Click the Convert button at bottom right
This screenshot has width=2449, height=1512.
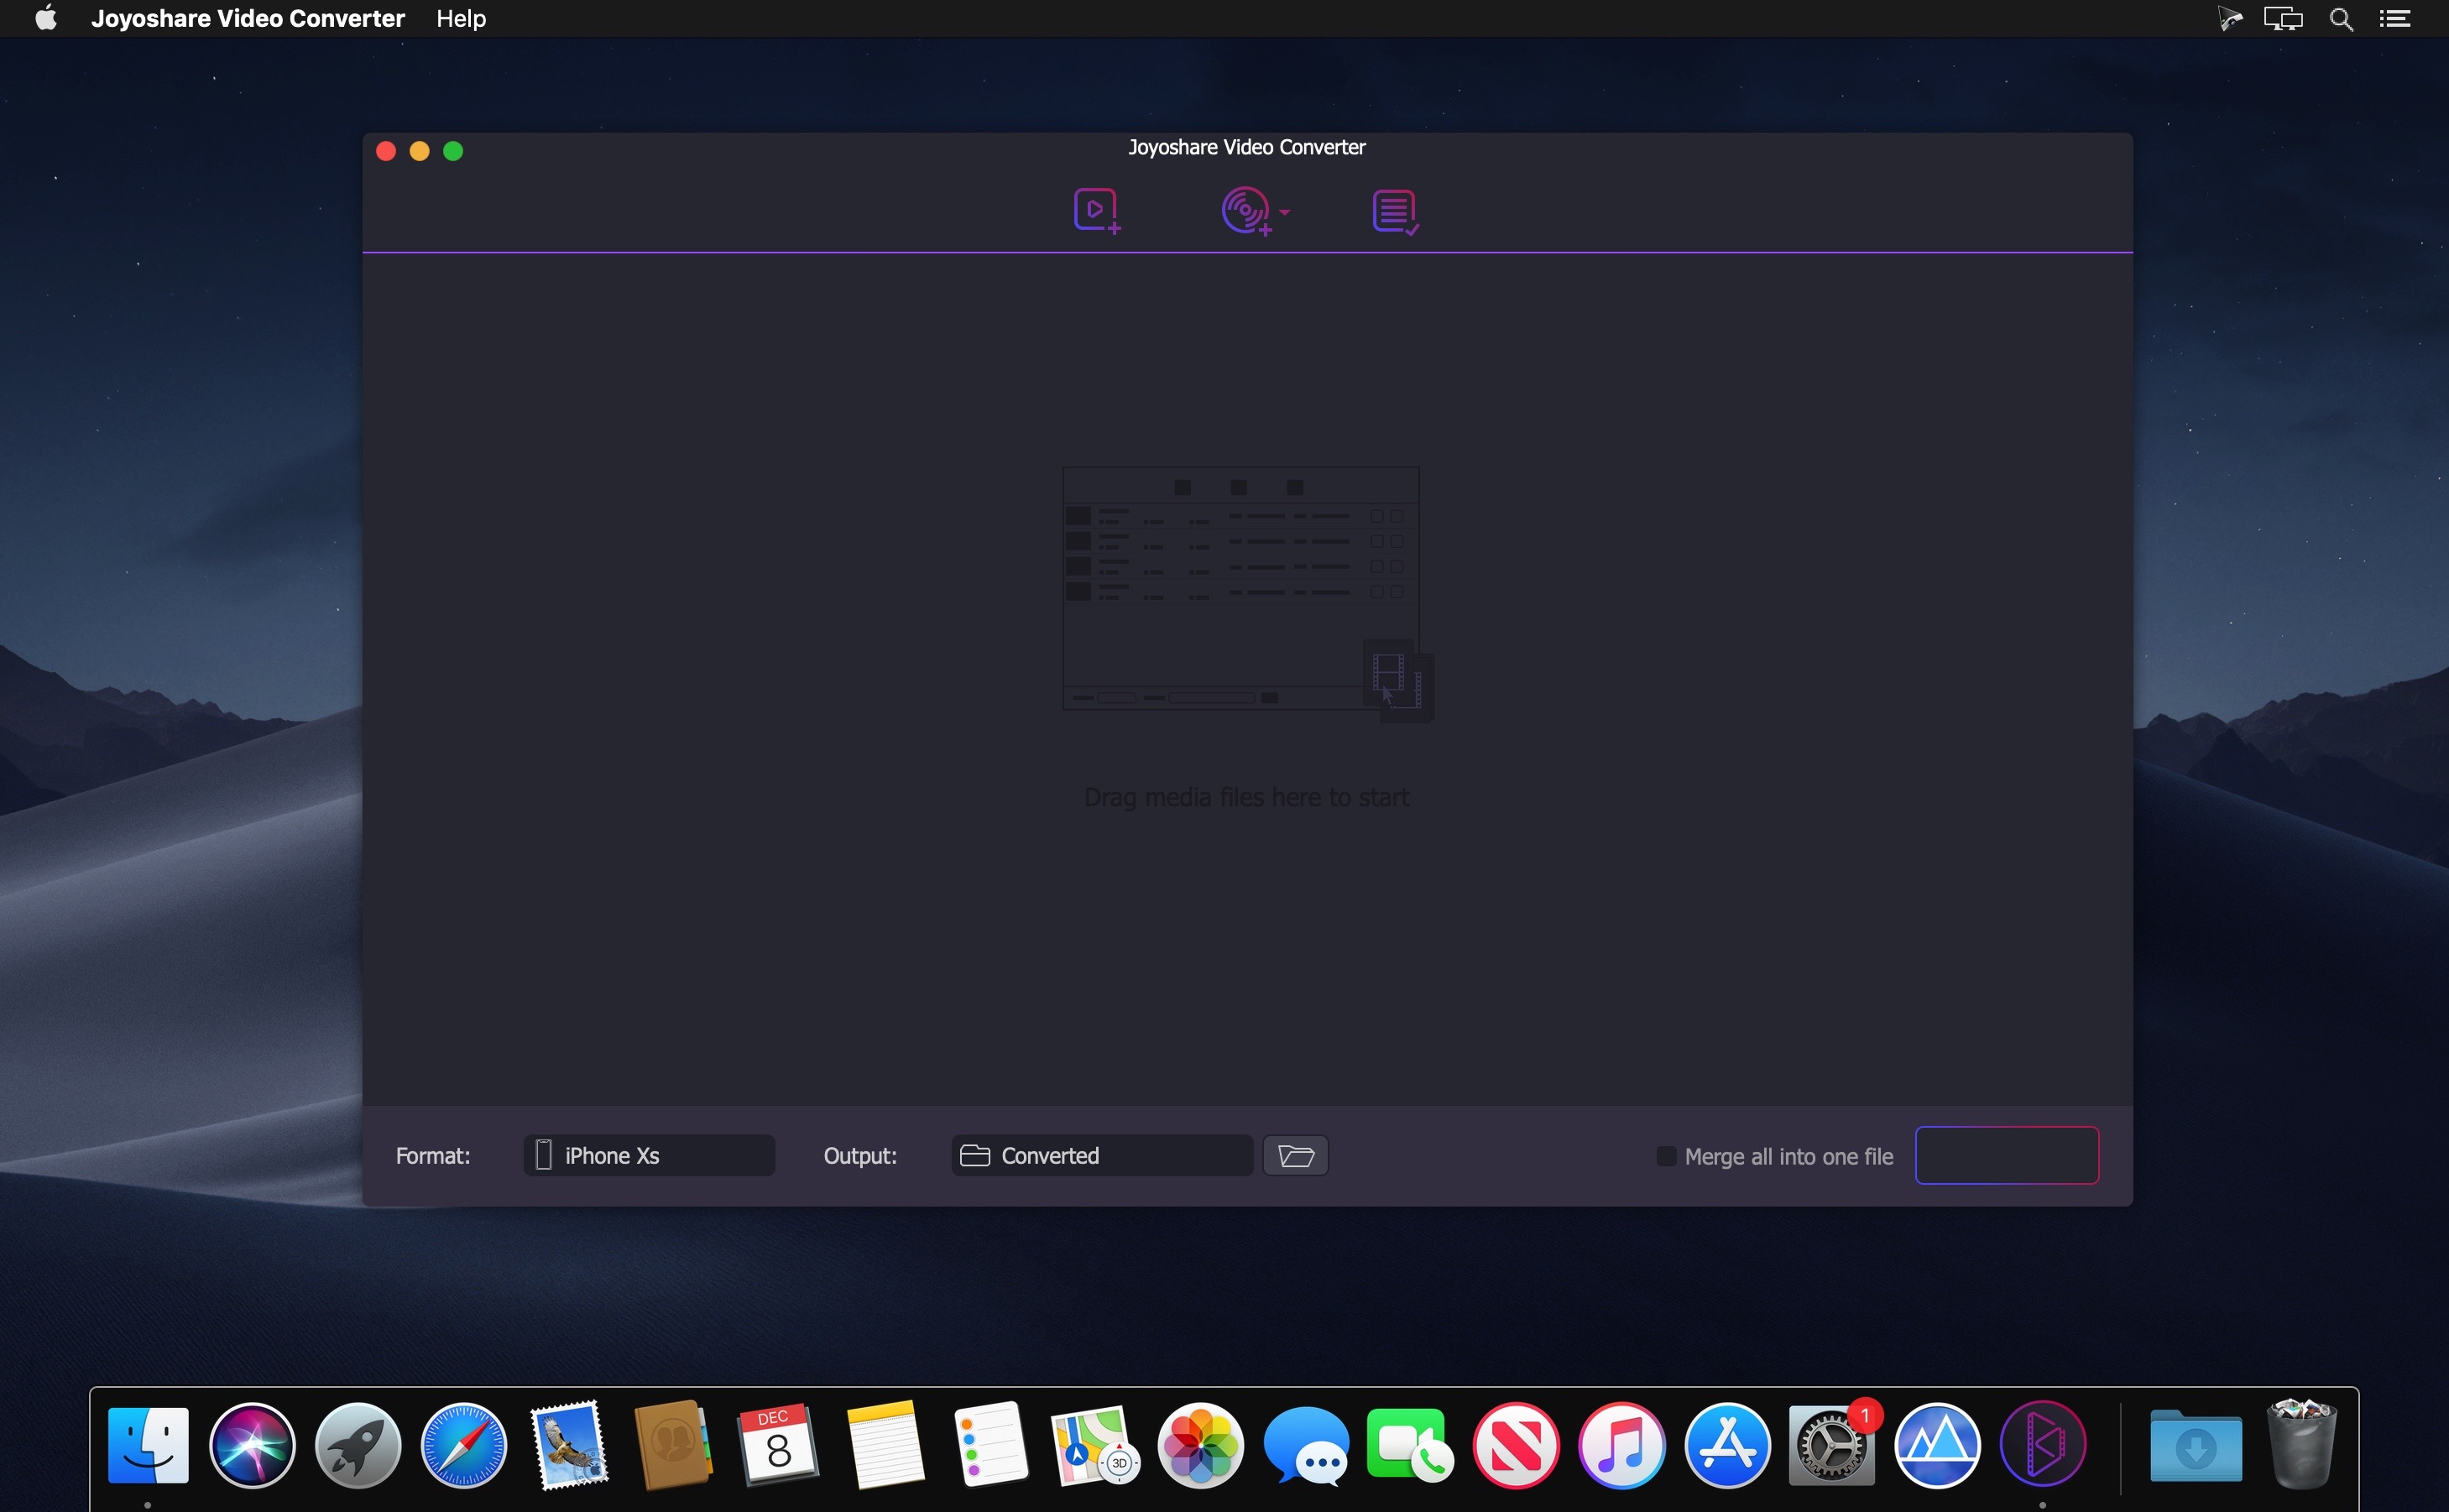[x=2006, y=1155]
